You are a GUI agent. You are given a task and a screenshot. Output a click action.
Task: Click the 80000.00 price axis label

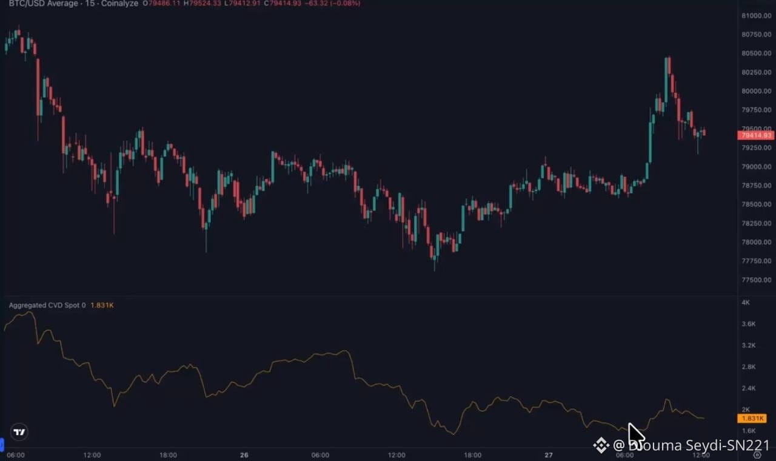point(757,91)
